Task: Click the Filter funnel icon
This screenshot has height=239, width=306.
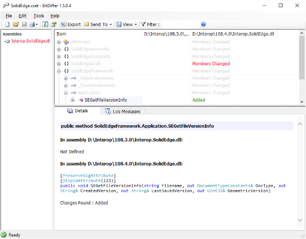Action: (143, 25)
